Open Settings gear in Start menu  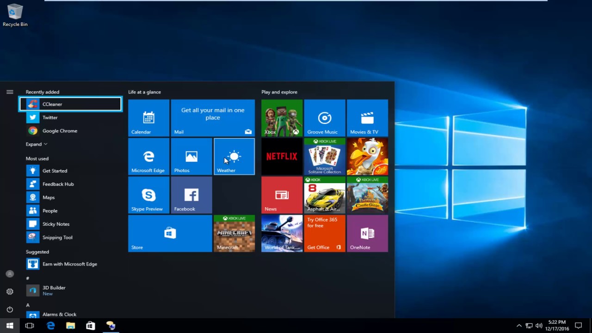click(x=10, y=292)
